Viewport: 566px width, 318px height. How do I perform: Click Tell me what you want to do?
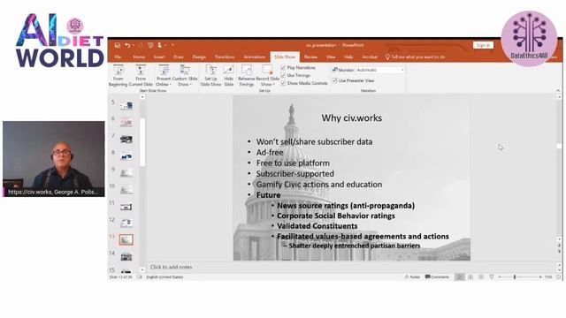pos(418,57)
